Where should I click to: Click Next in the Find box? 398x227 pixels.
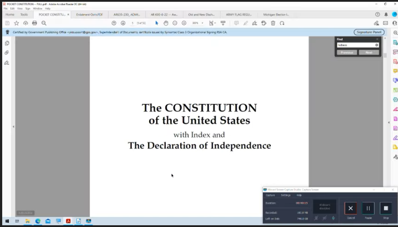(369, 52)
